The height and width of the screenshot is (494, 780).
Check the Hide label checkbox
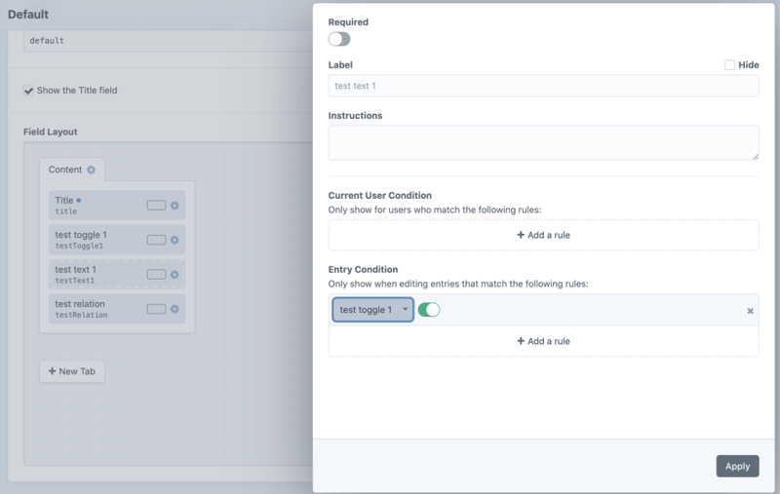729,65
